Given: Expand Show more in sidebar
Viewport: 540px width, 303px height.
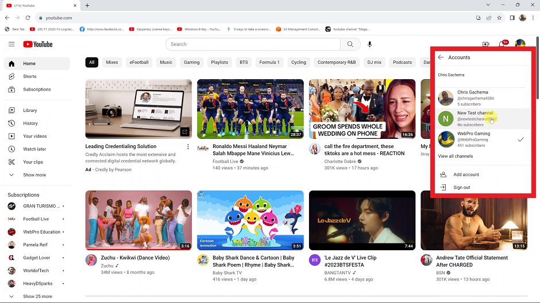Looking at the screenshot, I should click(34, 175).
